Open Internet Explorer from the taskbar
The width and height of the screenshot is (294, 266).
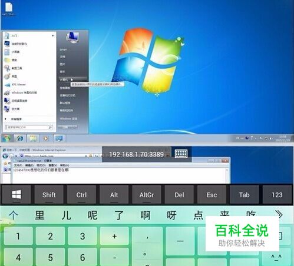click(19, 138)
